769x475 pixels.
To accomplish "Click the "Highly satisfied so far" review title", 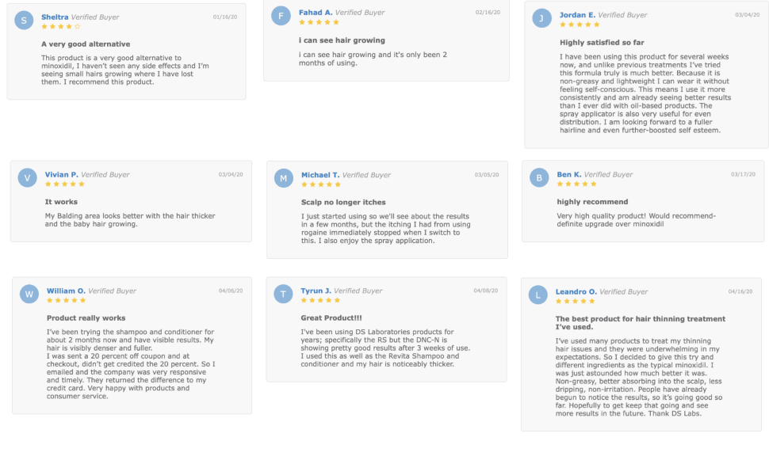I will [599, 42].
